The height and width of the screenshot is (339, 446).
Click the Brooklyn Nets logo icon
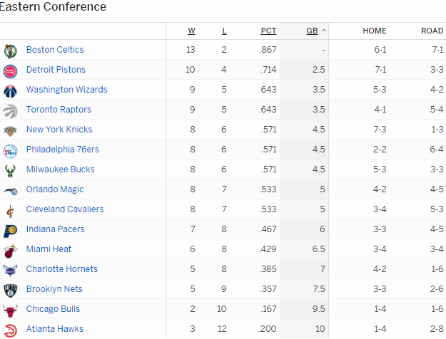pyautogui.click(x=10, y=289)
